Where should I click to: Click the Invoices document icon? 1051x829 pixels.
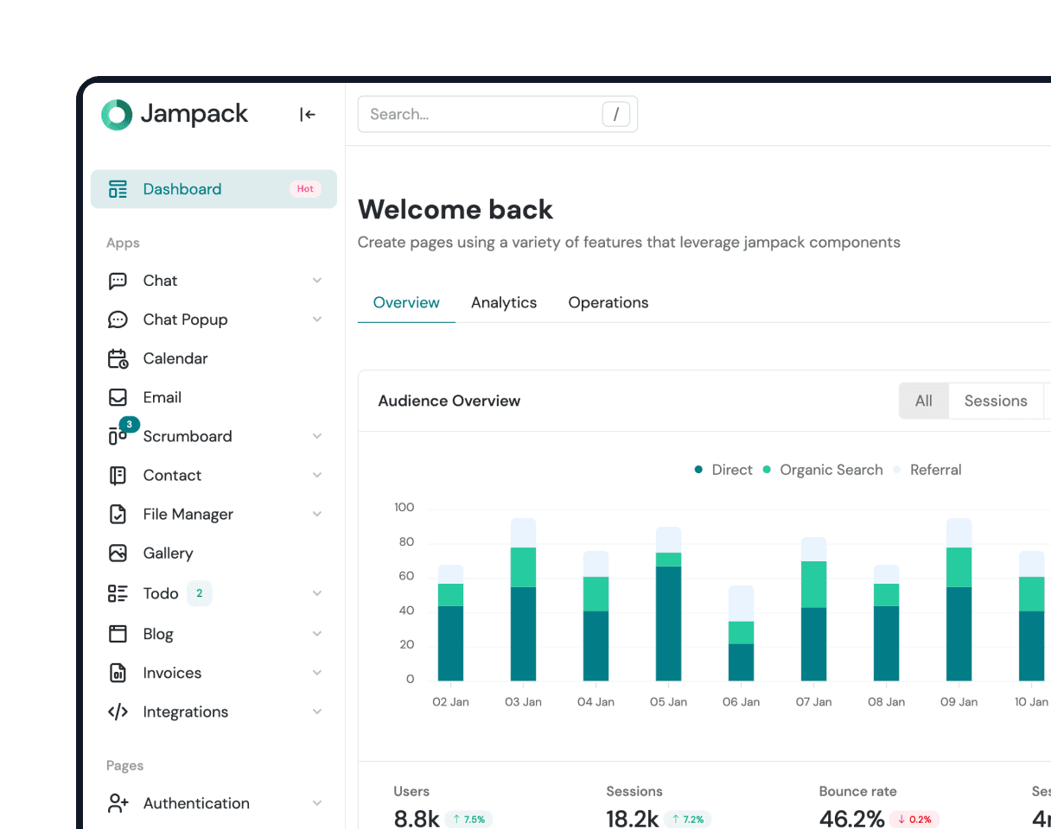click(118, 673)
